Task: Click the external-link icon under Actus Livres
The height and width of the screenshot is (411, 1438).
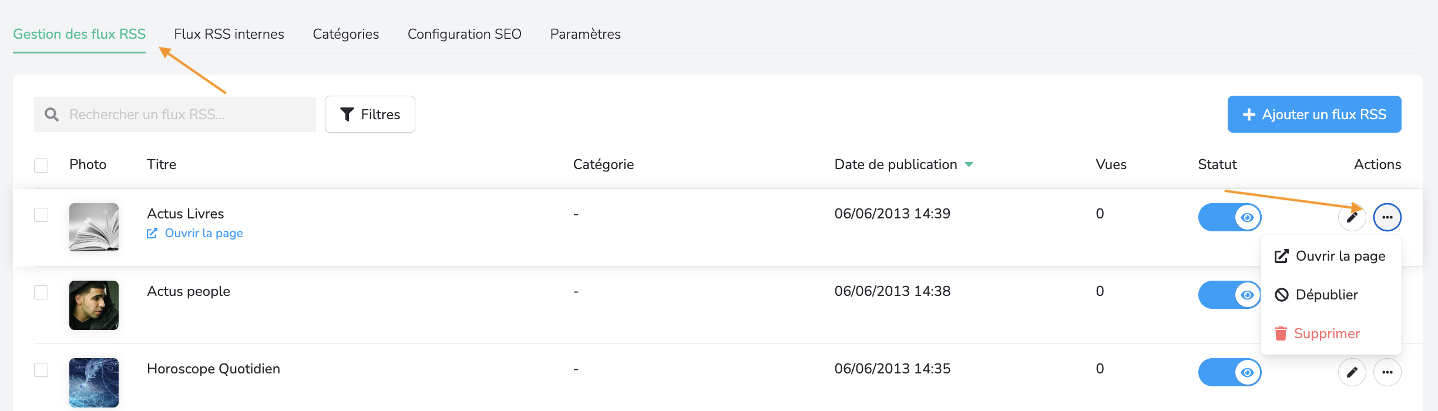Action: 152,234
